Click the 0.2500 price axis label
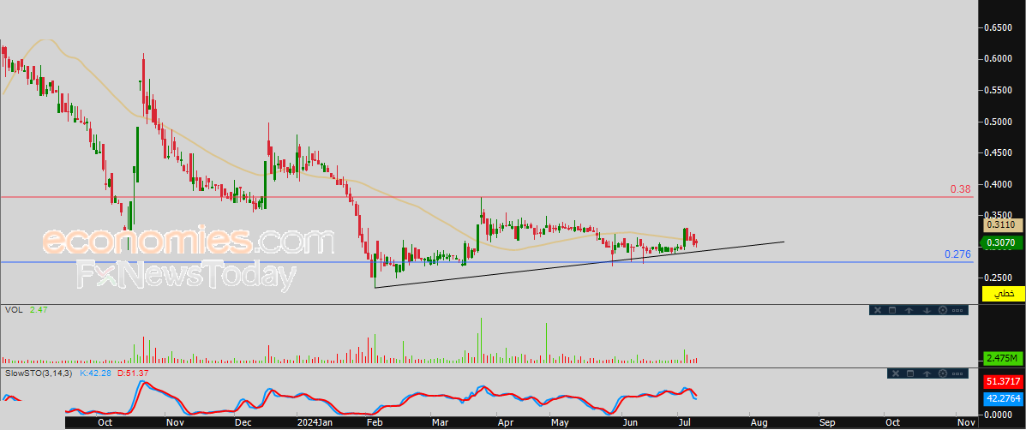Viewport: 1026px width, 430px height. coord(999,277)
